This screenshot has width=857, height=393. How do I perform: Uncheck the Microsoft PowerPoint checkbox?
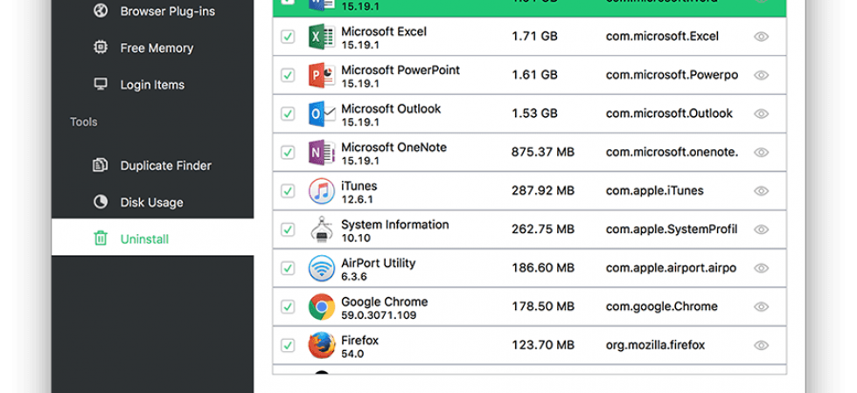[x=288, y=75]
